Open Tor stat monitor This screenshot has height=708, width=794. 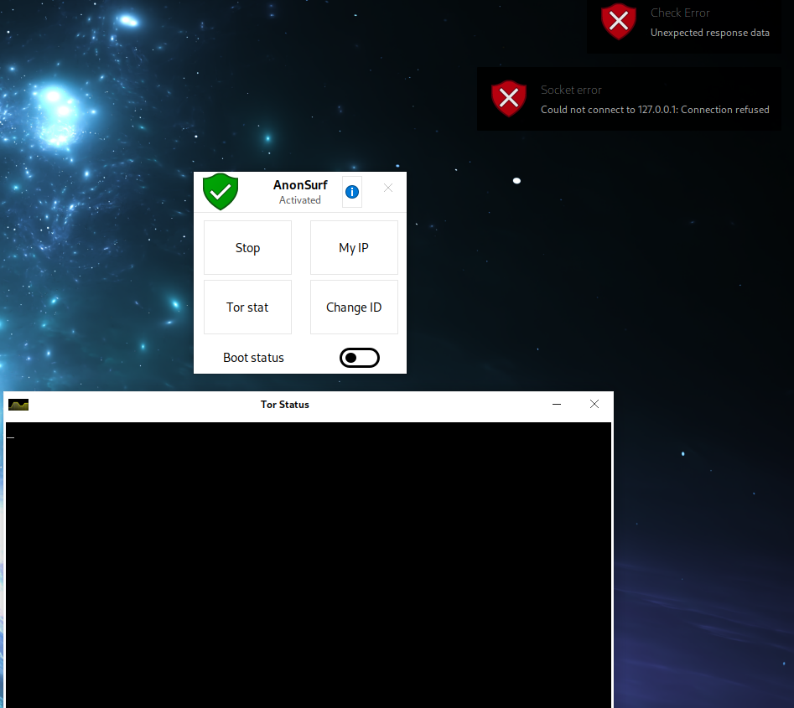click(x=247, y=307)
